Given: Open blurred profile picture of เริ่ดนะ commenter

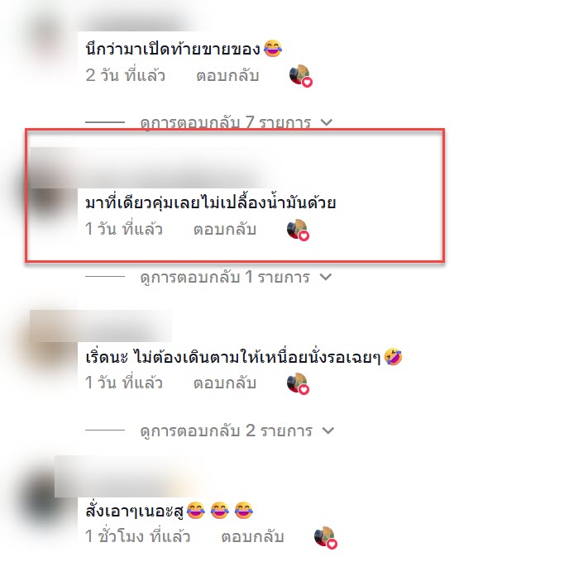Looking at the screenshot, I should pyautogui.click(x=47, y=351).
